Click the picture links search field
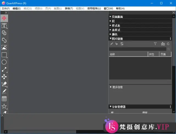This screenshot has height=134, width=176. pyautogui.click(x=137, y=49)
